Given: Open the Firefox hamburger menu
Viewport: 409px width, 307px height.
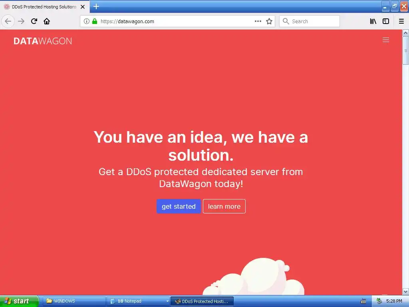Looking at the screenshot, I should [401, 21].
